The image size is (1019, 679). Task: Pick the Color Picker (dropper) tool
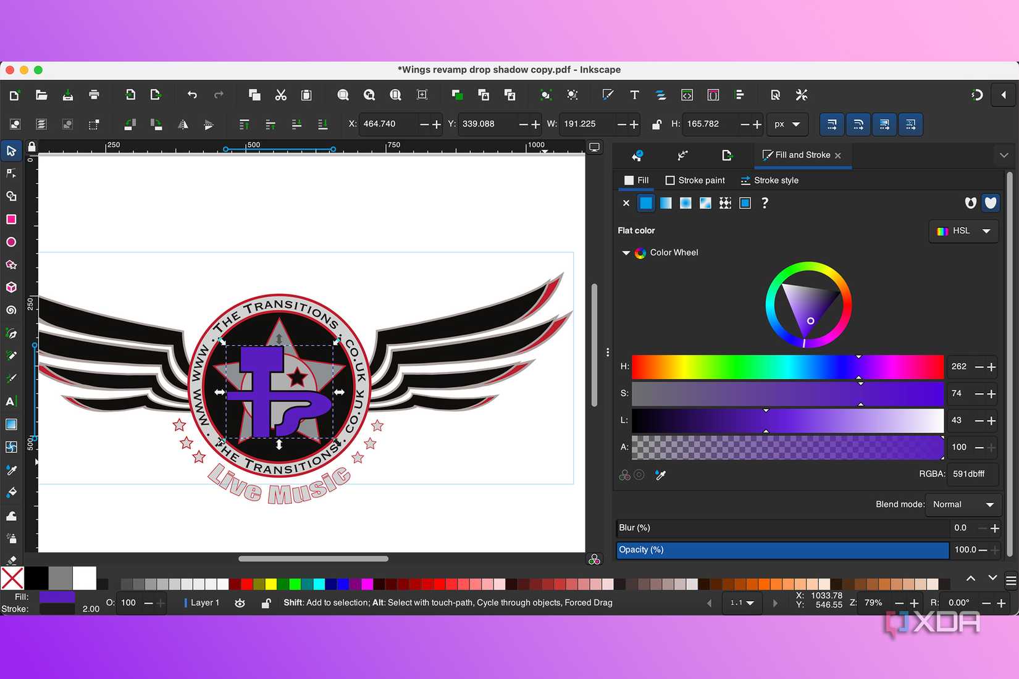(11, 470)
